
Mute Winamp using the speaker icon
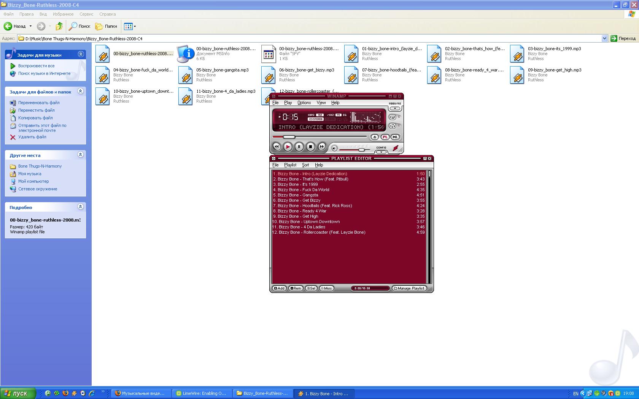coord(334,148)
